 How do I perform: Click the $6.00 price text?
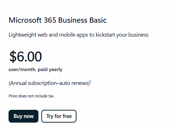(26, 57)
